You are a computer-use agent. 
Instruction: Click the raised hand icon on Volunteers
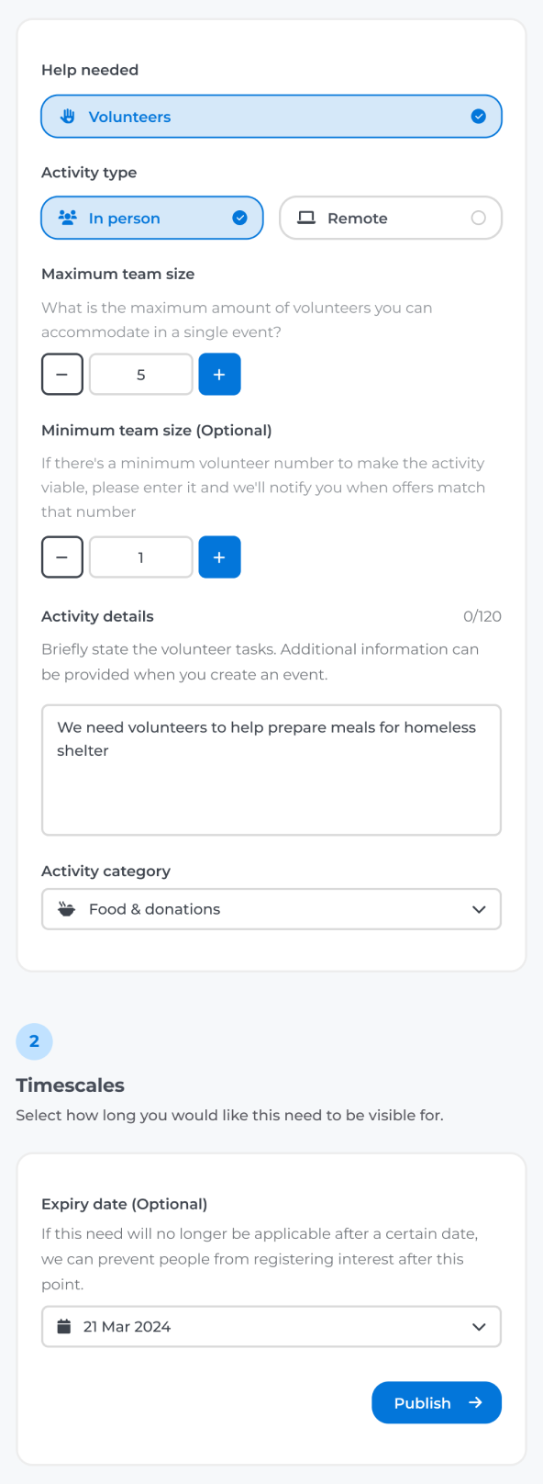66,117
